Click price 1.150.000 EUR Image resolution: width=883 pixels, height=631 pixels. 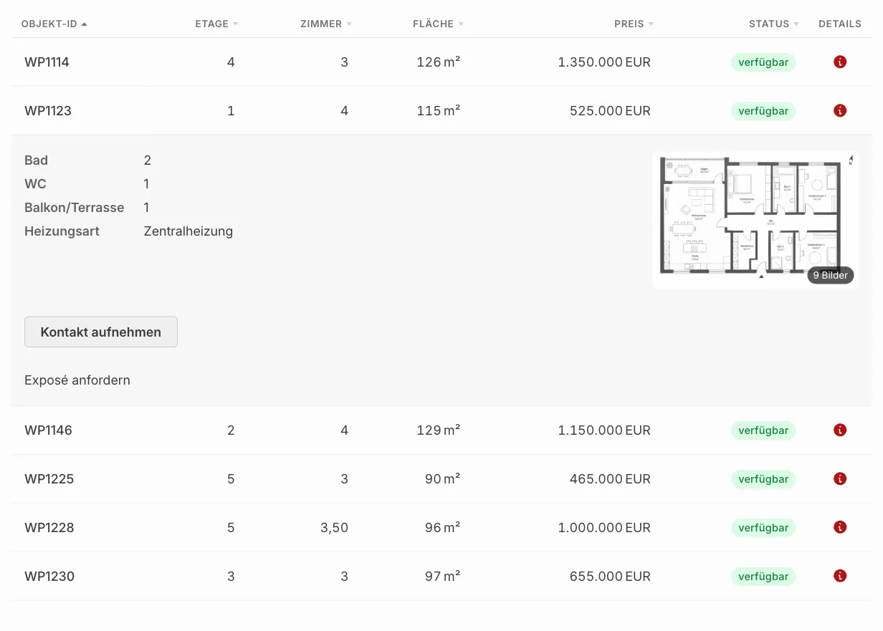click(604, 430)
